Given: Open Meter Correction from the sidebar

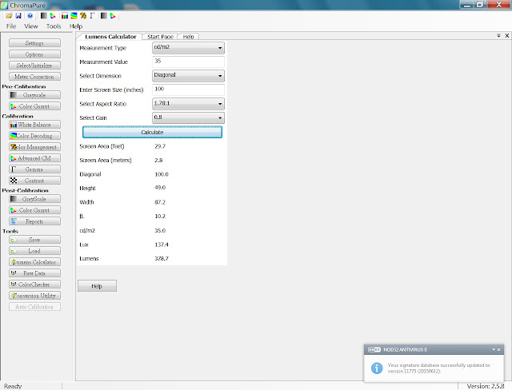Looking at the screenshot, I should (34, 77).
